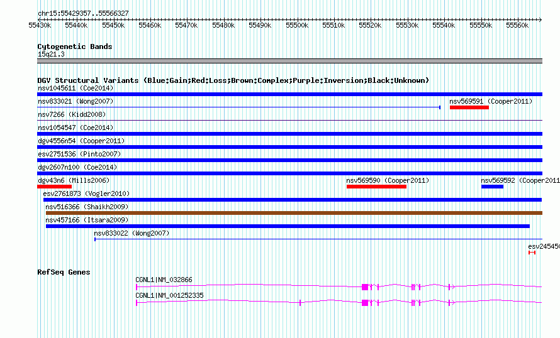Screen dimensions: 560x338
Task: Click the 55540k ruler position
Action: [x=444, y=25]
